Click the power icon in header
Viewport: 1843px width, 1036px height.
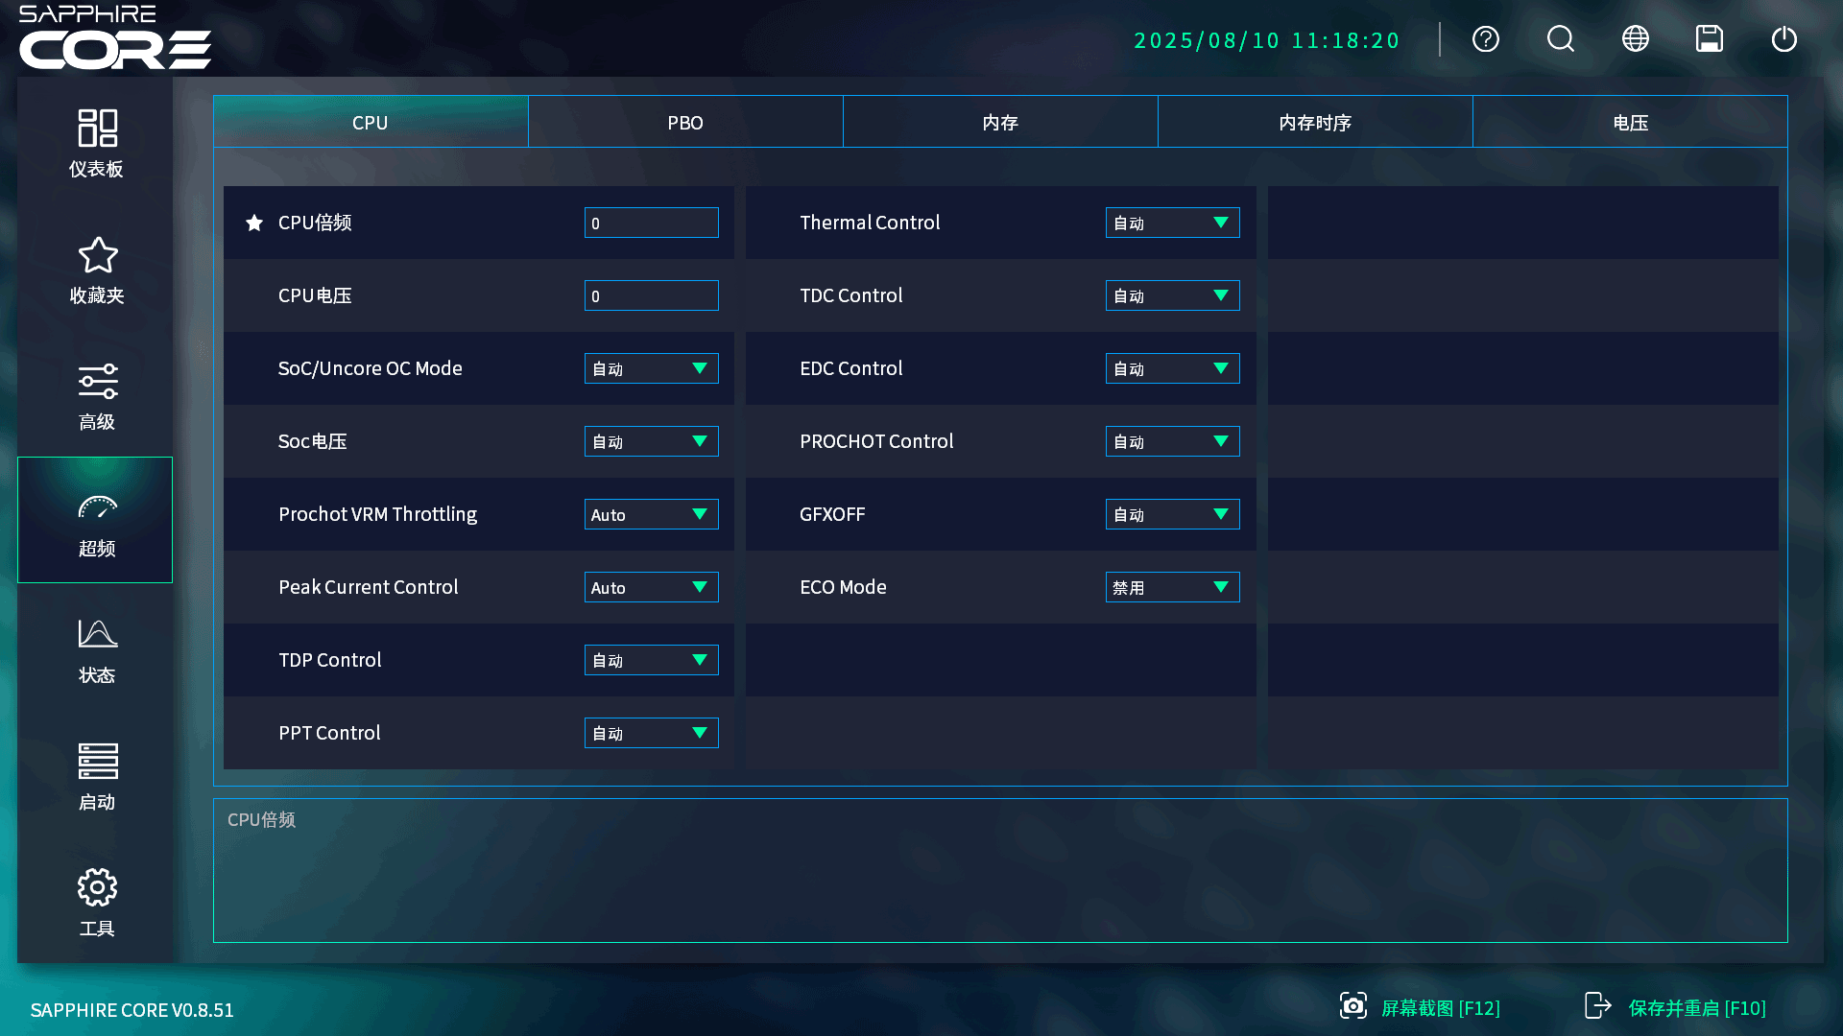click(1784, 39)
